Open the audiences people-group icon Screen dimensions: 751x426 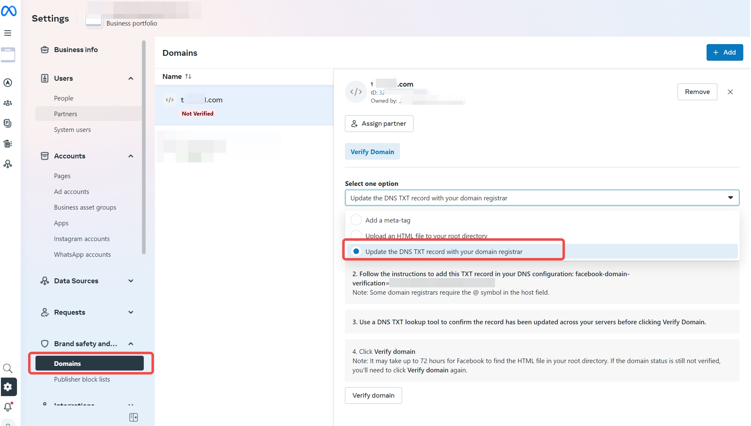point(8,103)
